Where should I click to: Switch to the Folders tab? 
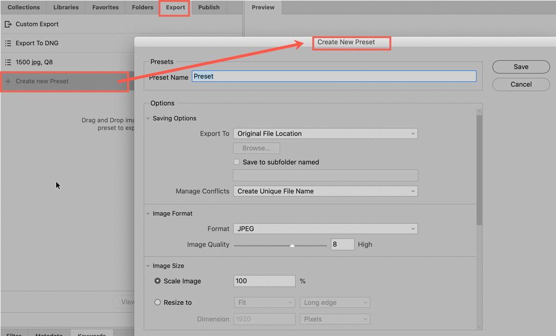click(142, 7)
